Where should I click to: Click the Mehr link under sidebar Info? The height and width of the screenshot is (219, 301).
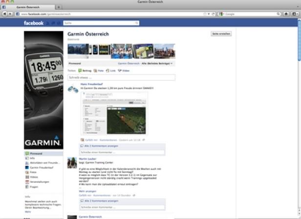point(28,212)
